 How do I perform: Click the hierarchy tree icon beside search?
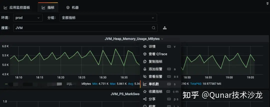(165, 28)
